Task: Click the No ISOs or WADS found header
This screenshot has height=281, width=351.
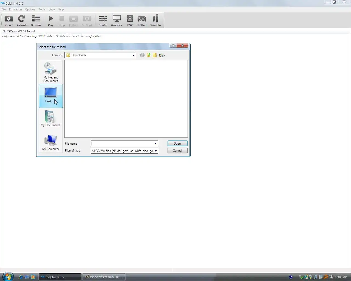Action: point(19,31)
